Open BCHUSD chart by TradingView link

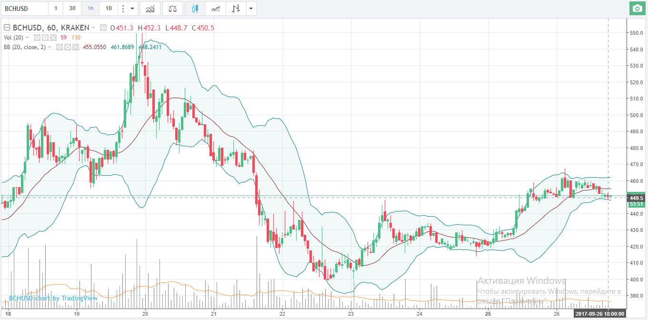[53, 298]
